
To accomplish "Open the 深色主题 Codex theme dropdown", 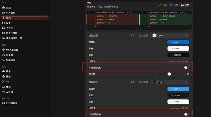I will (170, 82).
